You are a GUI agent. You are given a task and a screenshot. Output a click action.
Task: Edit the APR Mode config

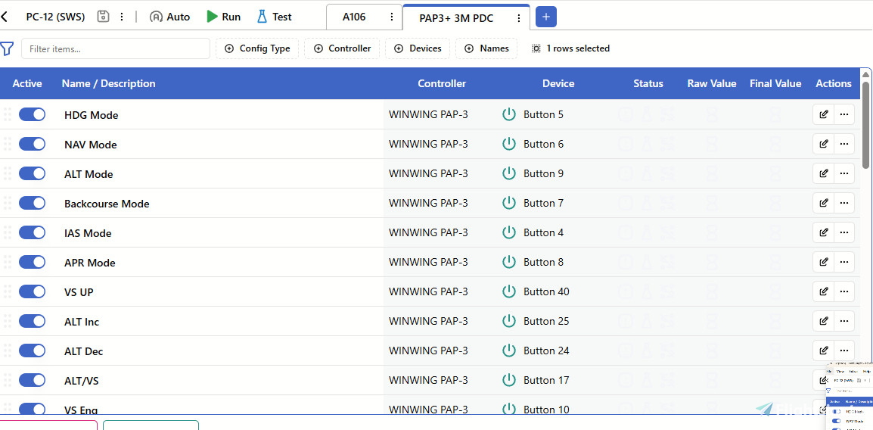click(x=823, y=262)
